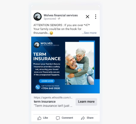
Task: Click the +1704 649 9920 phone number
Action: [x=51, y=88]
